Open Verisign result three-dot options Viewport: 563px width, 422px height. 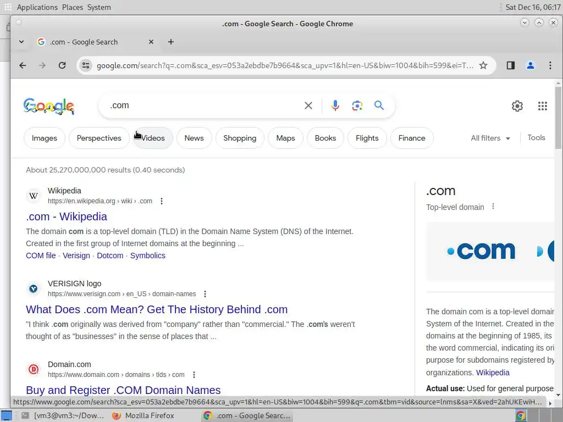(x=205, y=294)
